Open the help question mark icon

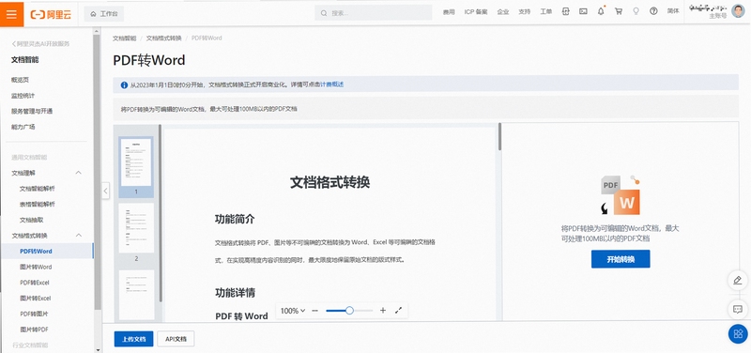(653, 12)
